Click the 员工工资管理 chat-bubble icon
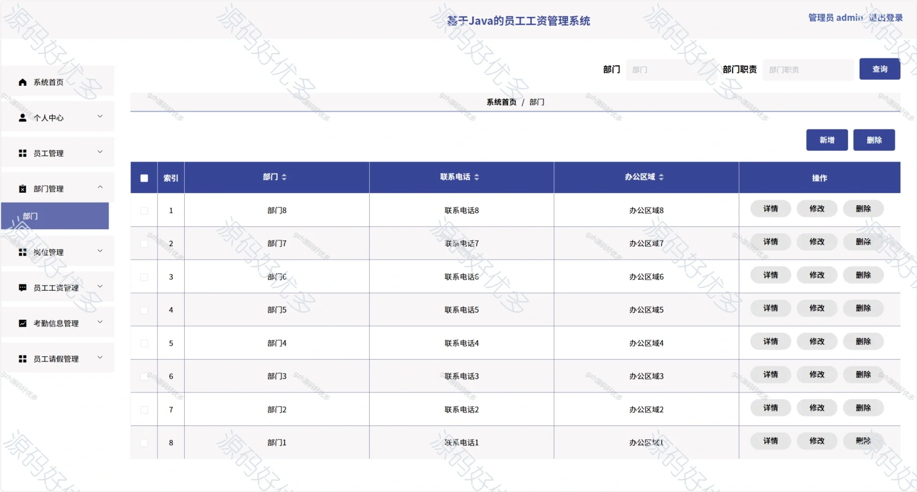This screenshot has height=492, width=917. click(21, 287)
